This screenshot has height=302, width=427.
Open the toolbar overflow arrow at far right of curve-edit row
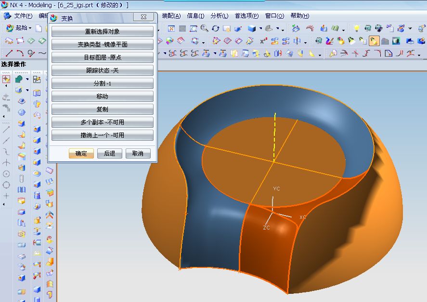[419, 55]
